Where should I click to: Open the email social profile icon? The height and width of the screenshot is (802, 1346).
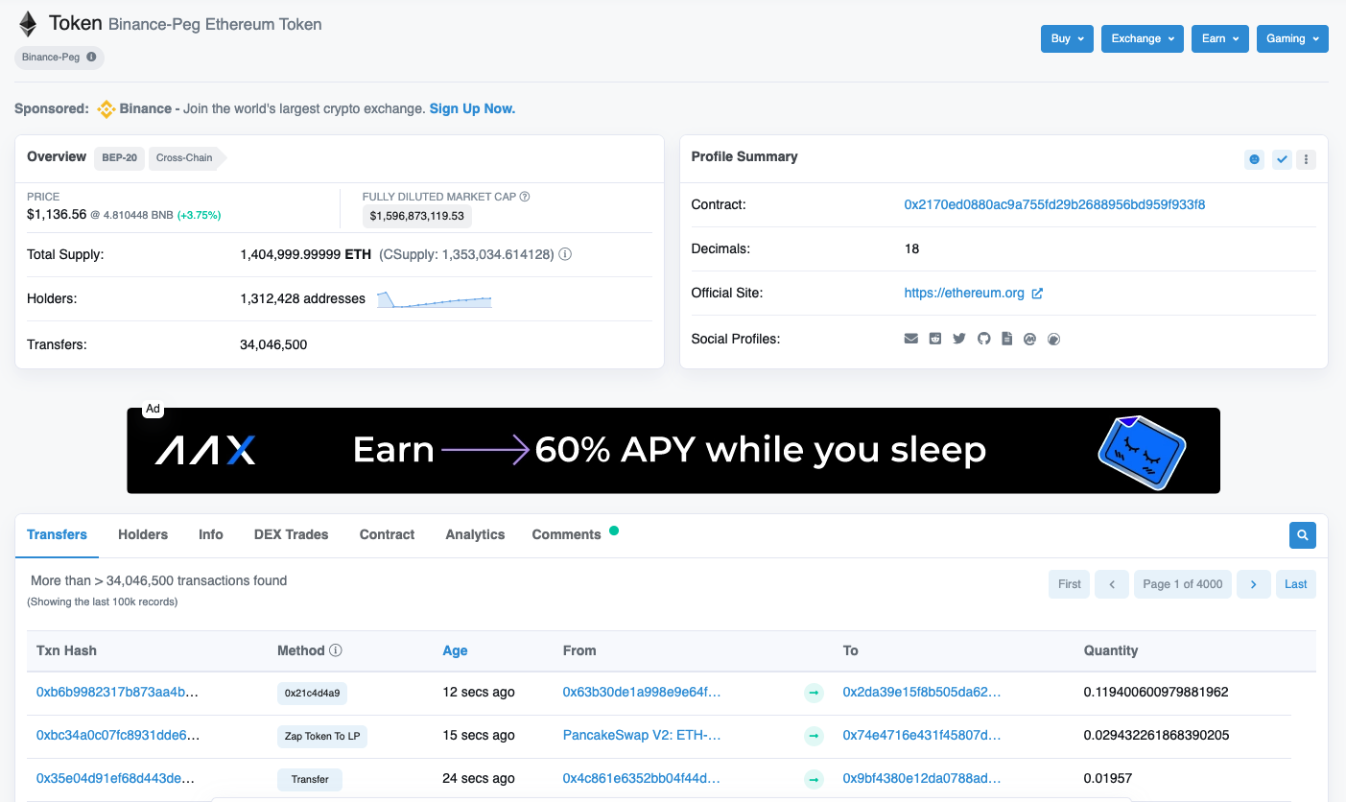[910, 339]
